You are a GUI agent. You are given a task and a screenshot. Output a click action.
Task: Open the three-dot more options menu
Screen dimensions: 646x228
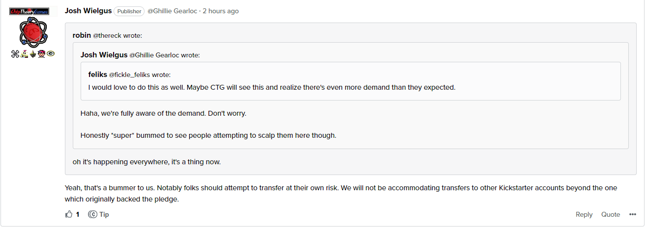pyautogui.click(x=631, y=214)
